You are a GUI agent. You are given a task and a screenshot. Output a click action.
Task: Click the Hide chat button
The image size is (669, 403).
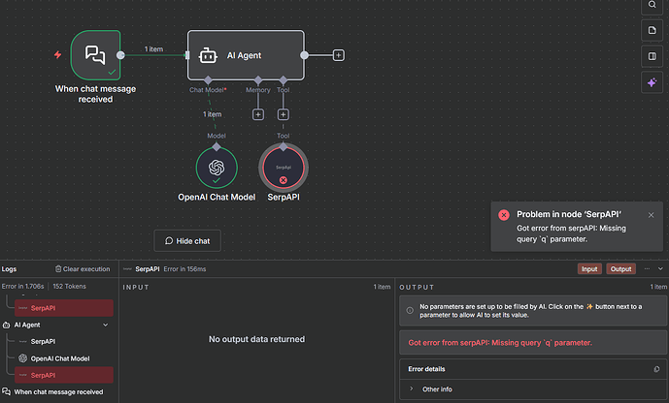tap(193, 240)
